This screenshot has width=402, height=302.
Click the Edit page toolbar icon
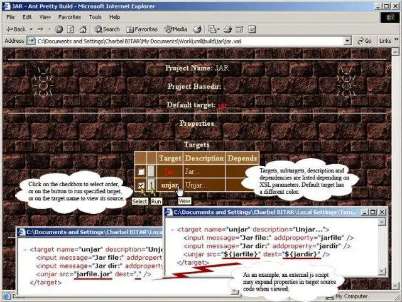[239, 30]
